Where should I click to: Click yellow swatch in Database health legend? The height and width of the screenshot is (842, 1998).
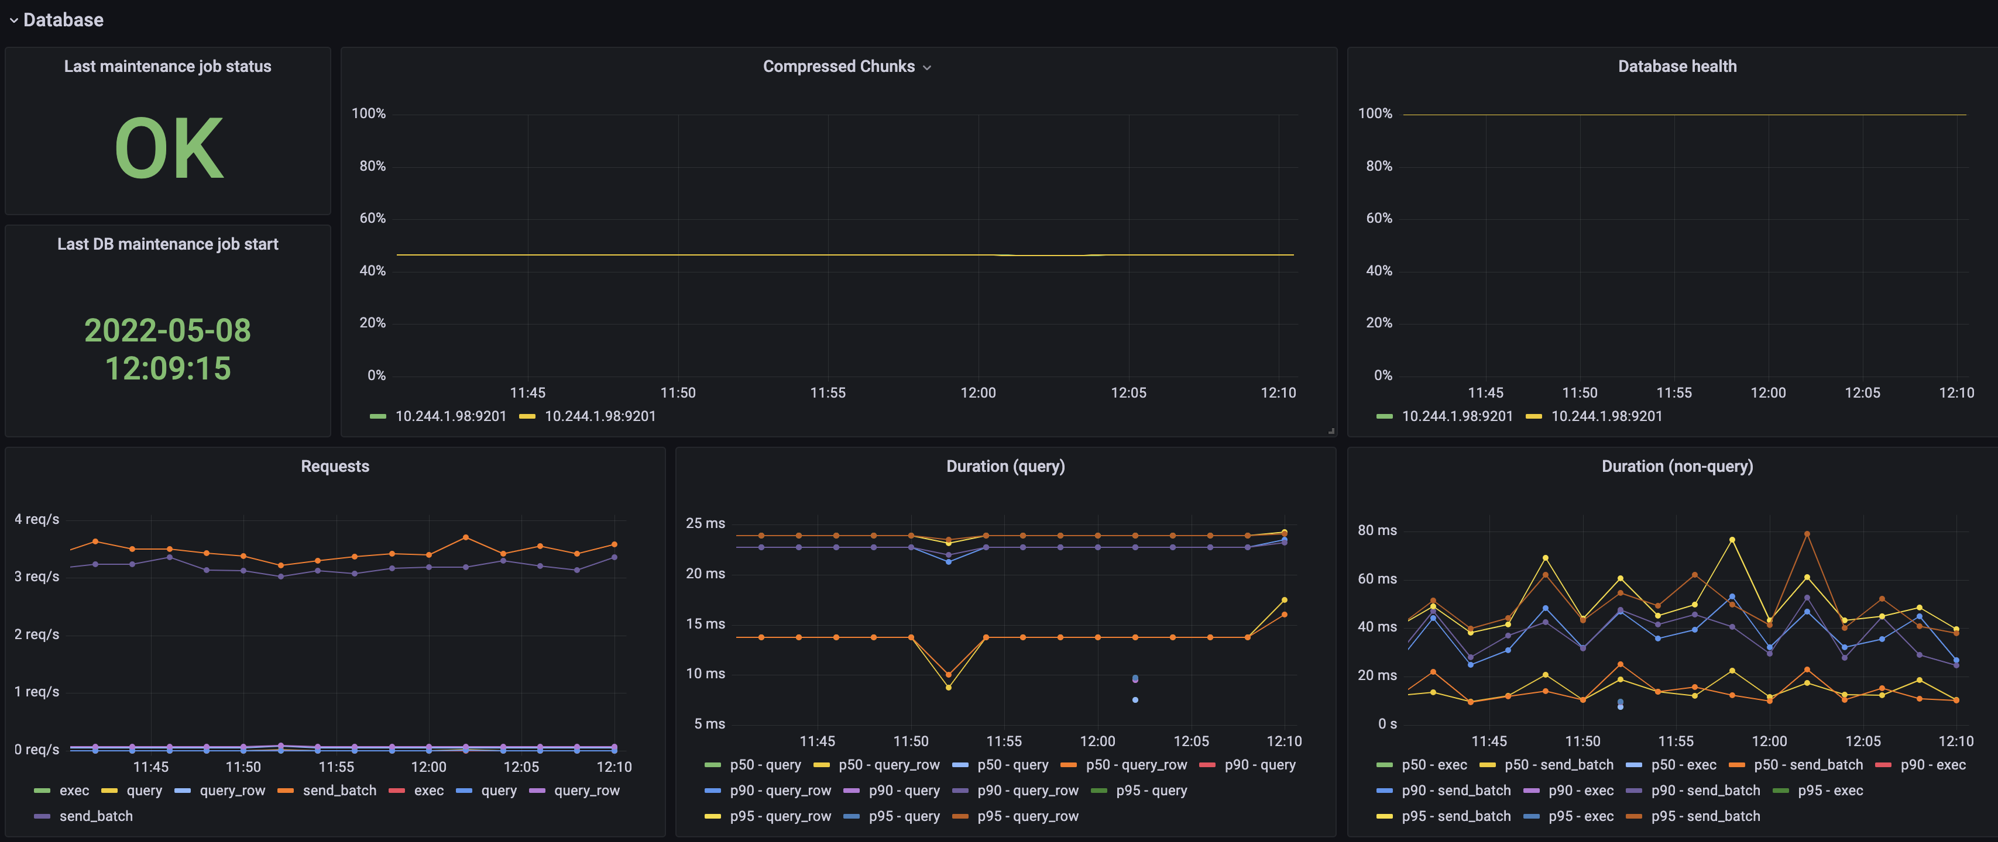(x=1533, y=417)
